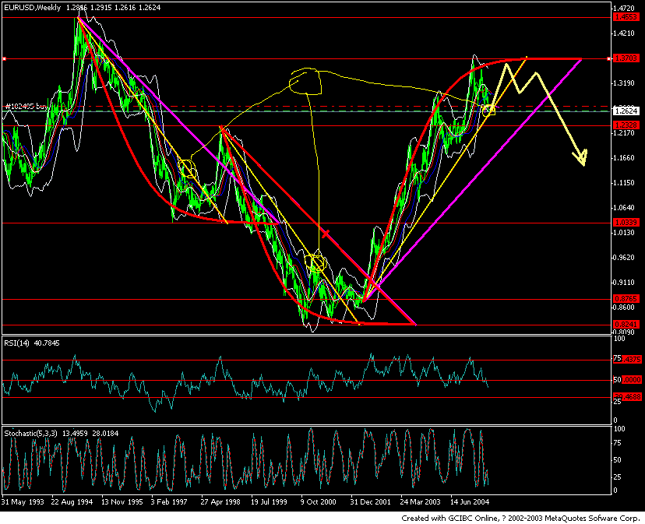The height and width of the screenshot is (524, 645).
Task: Click the red X mark on the descending trendline
Action: [326, 234]
